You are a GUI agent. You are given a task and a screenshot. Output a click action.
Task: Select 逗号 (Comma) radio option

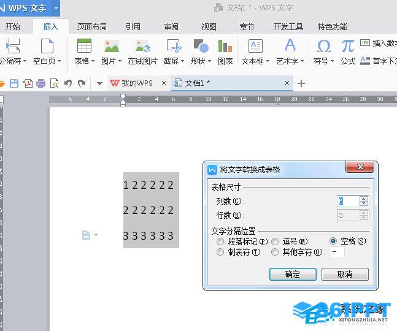click(275, 242)
